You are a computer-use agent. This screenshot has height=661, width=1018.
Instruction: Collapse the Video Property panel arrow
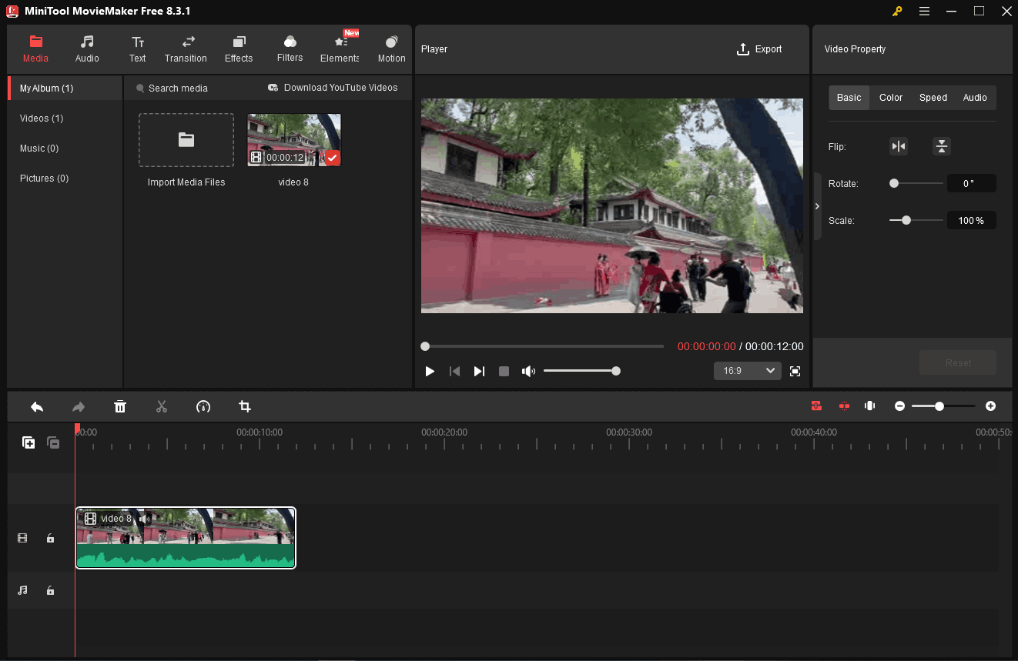tap(817, 206)
